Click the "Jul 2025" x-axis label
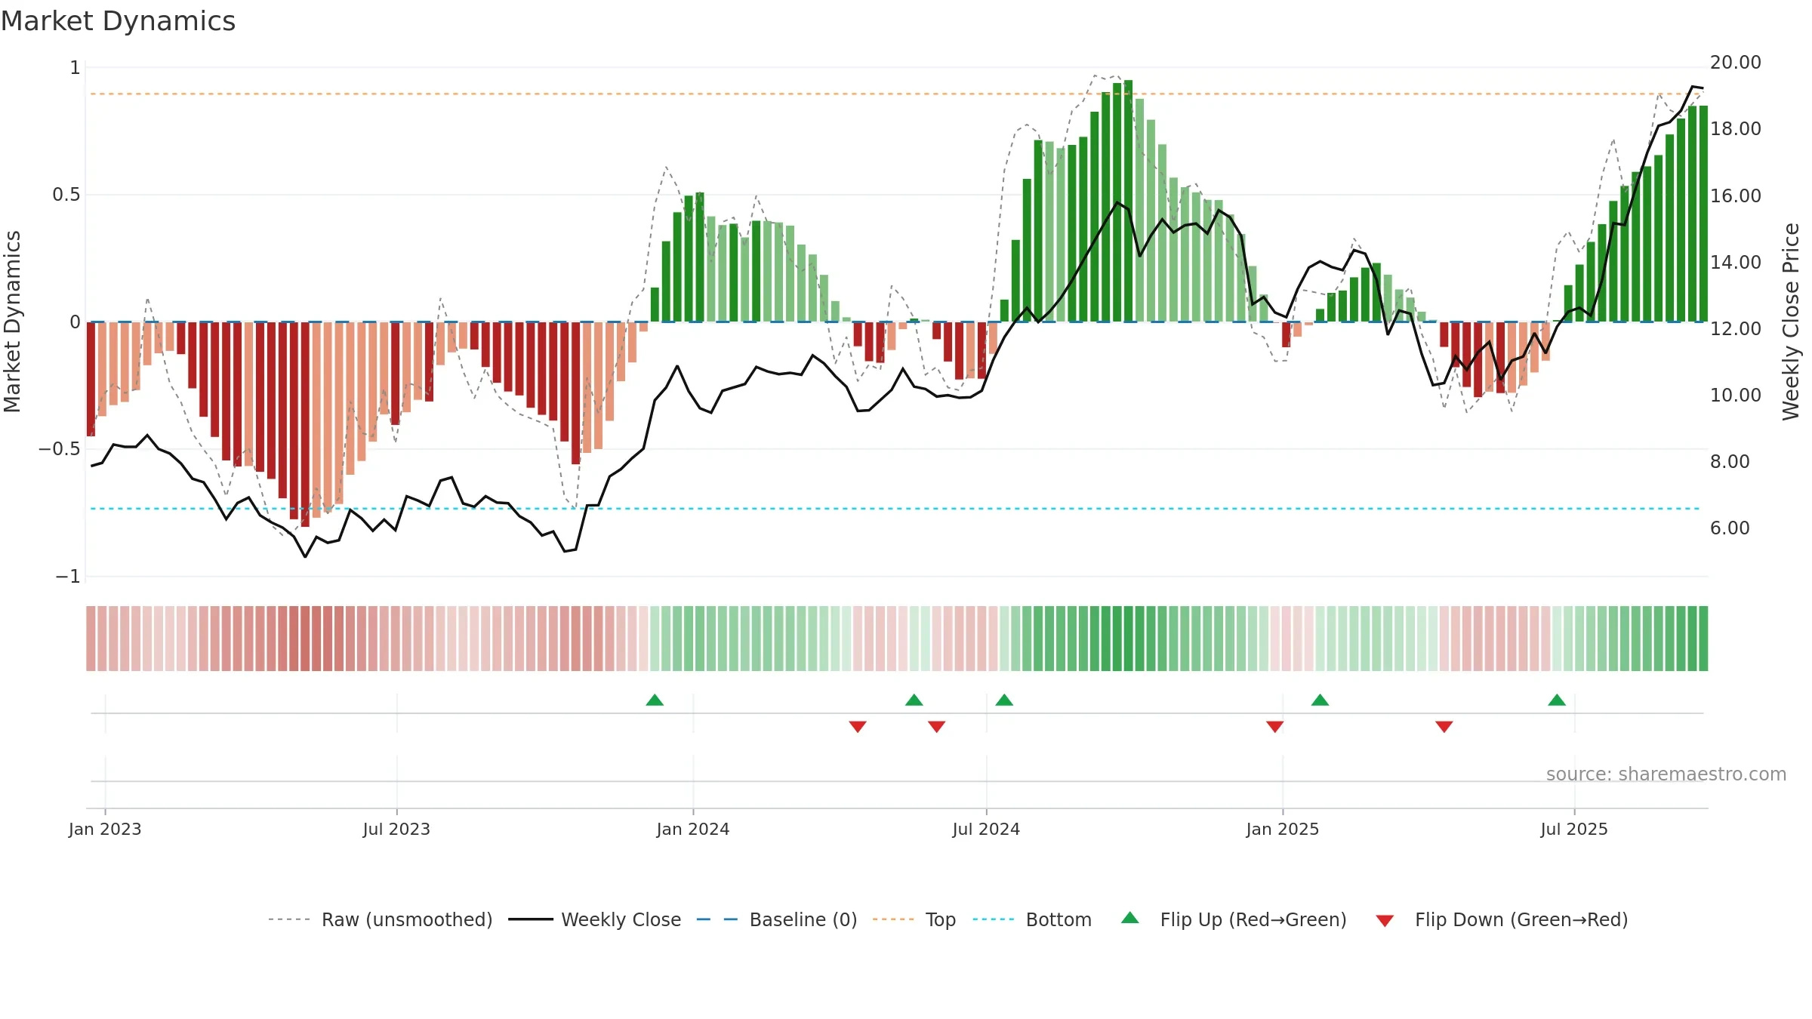 [x=1574, y=829]
